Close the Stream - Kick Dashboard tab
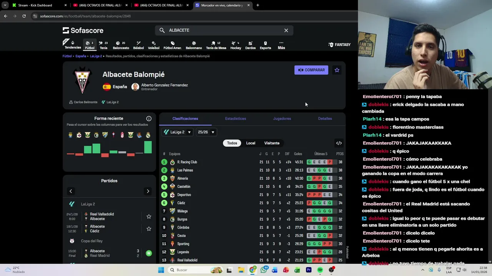The width and height of the screenshot is (492, 276). coord(65,5)
